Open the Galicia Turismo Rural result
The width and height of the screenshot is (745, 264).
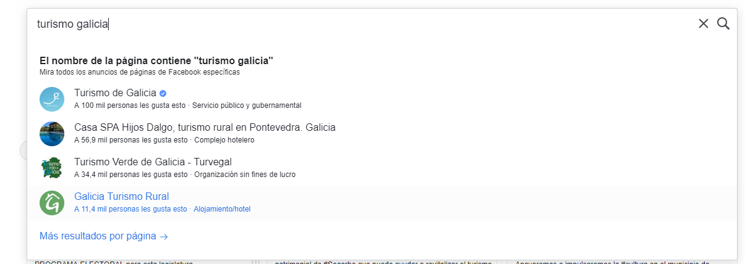(x=382, y=203)
